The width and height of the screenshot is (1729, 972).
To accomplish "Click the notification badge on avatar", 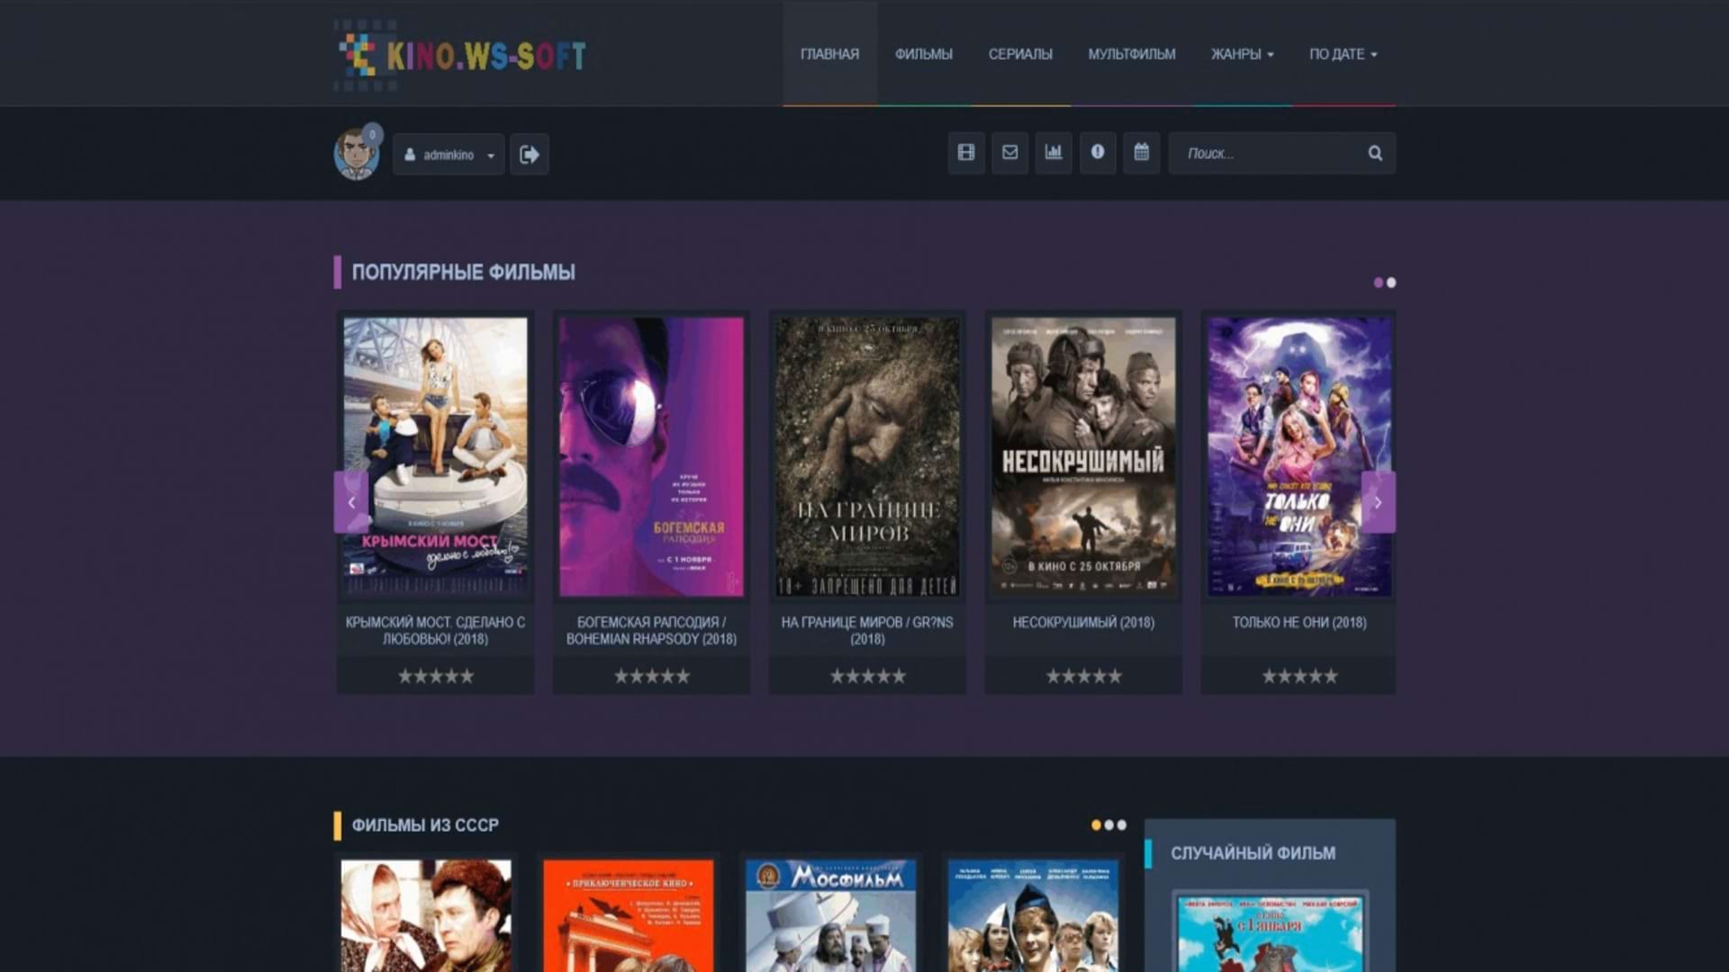I will (372, 135).
